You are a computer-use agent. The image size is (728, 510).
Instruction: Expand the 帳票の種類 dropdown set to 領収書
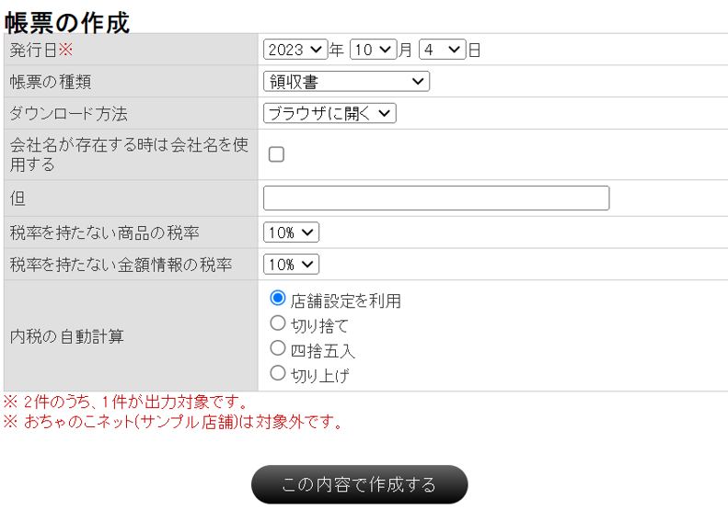click(x=346, y=82)
